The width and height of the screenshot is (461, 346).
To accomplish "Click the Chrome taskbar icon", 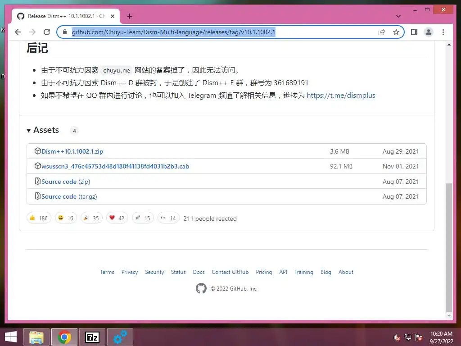I will tap(64, 337).
